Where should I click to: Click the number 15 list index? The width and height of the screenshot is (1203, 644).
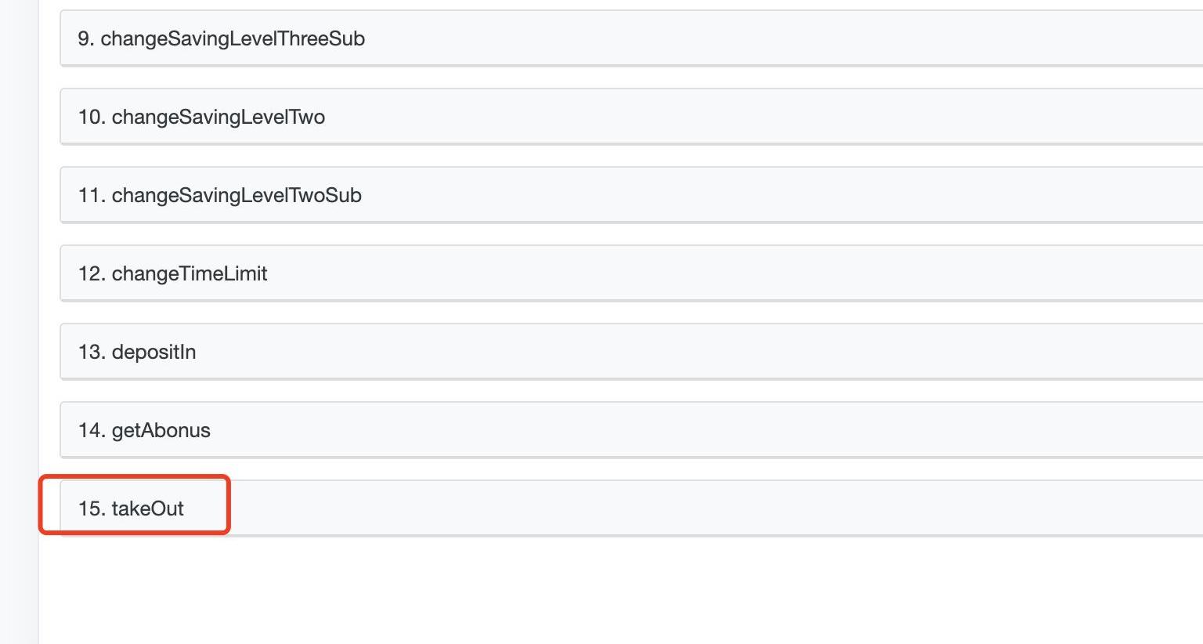click(x=91, y=508)
